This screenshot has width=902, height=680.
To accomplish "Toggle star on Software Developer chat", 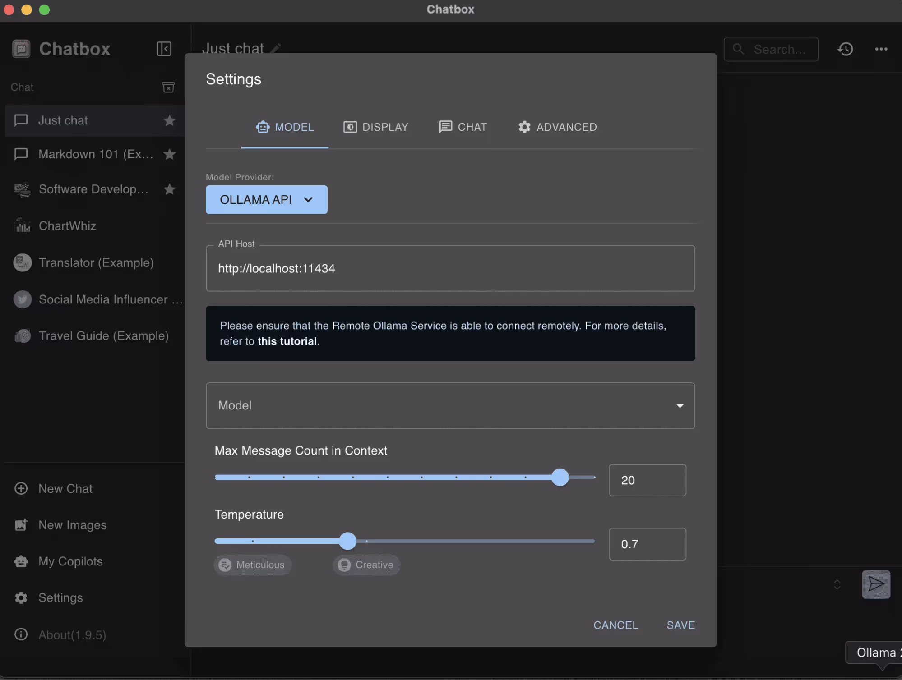I will (169, 189).
